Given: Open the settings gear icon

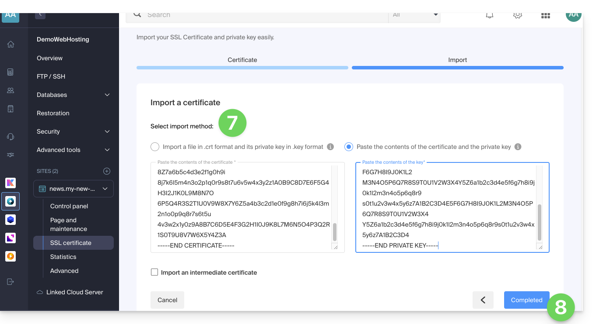Looking at the screenshot, I should click(517, 15).
